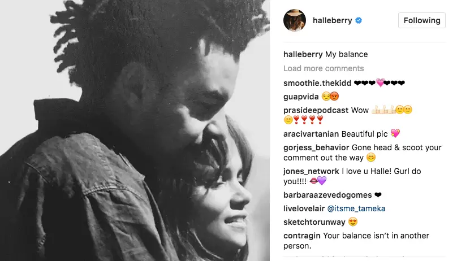Image resolution: width=457 pixels, height=261 pixels.
Task: Click halleberry name in the caption
Action: tap(303, 54)
